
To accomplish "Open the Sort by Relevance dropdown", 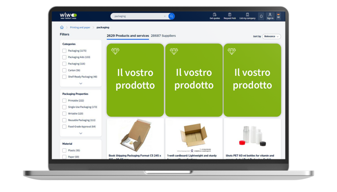I will click(272, 36).
